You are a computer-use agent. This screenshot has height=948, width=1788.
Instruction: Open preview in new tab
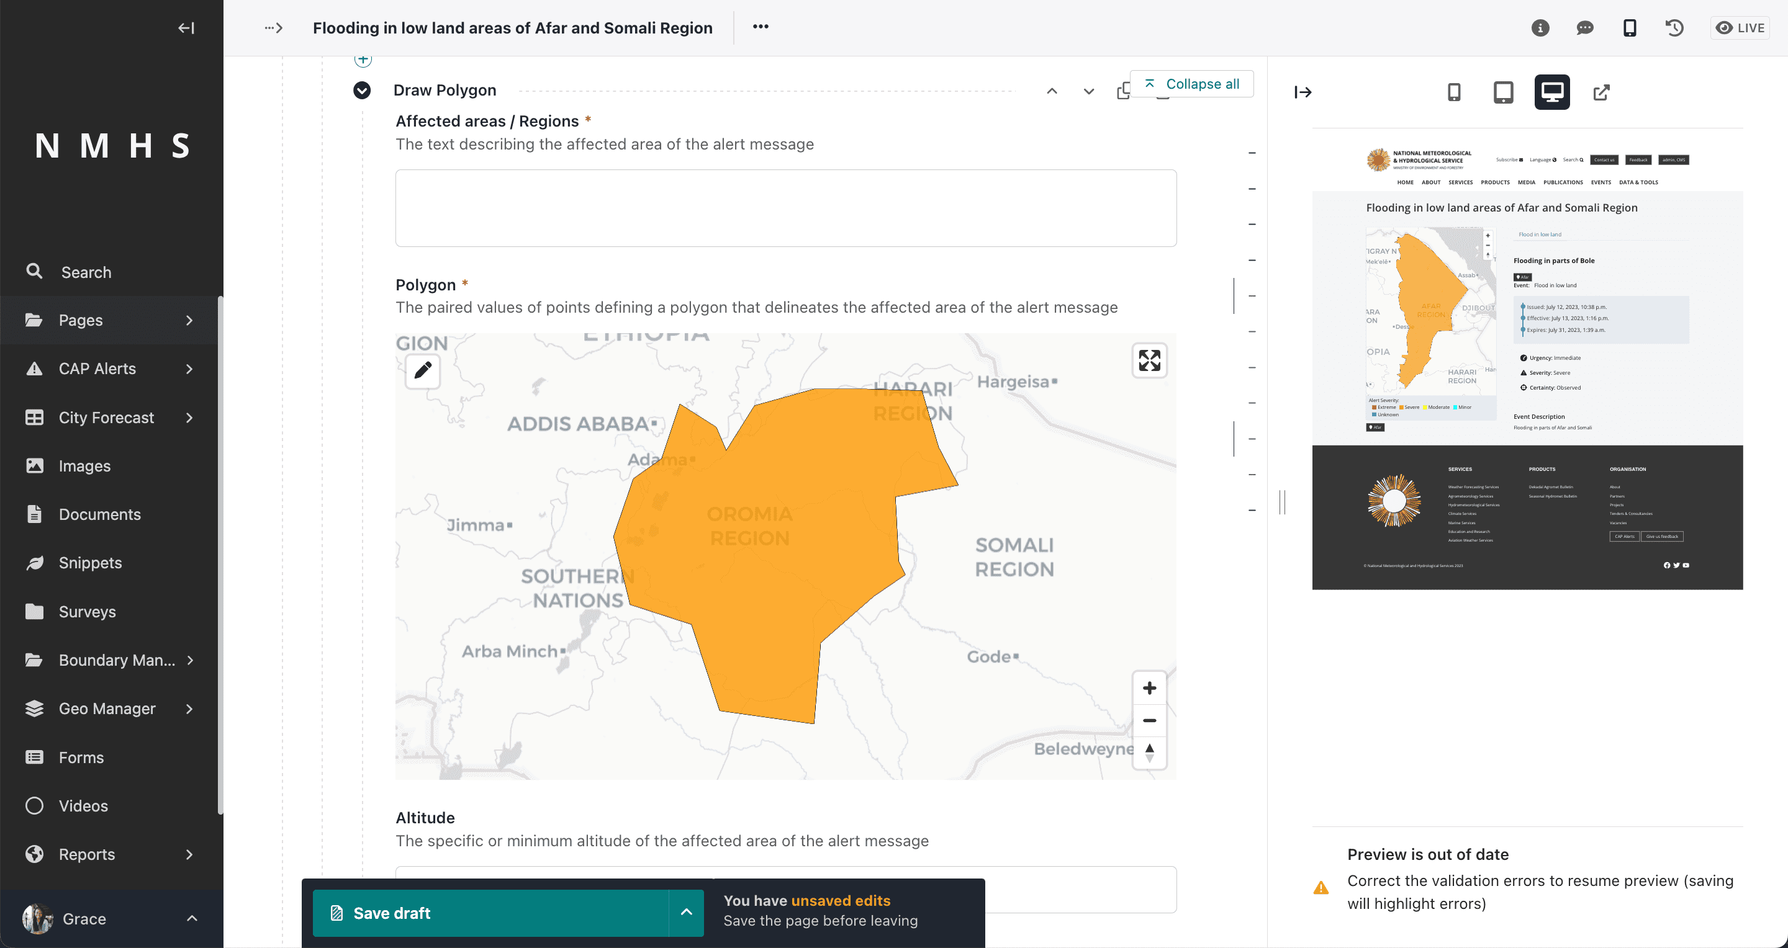1601,92
